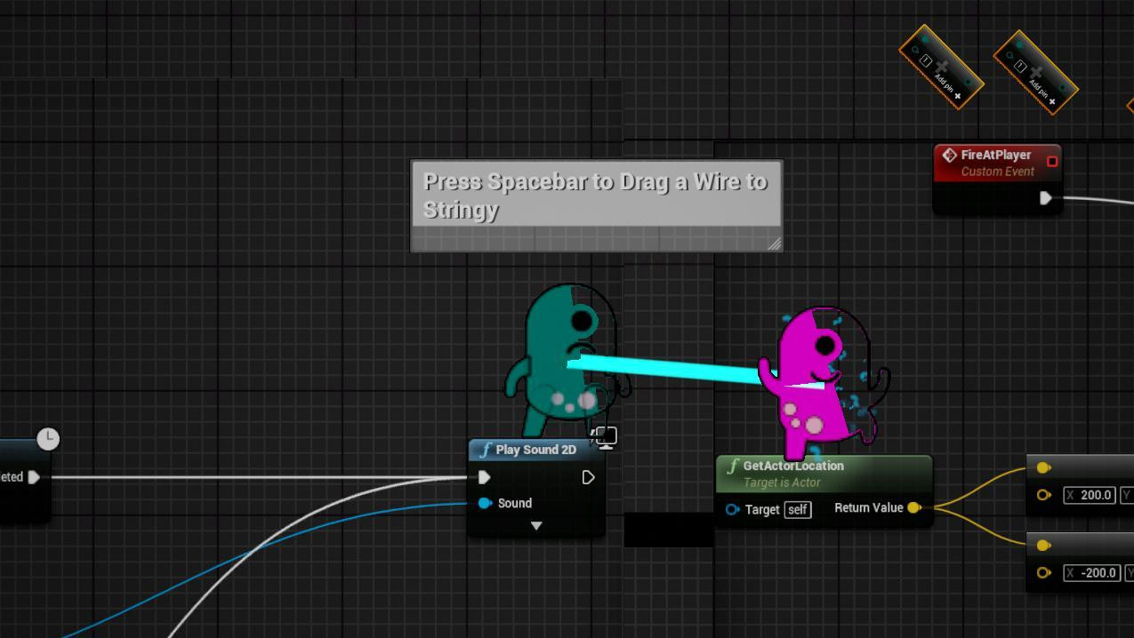1134x638 pixels.
Task: Click Add pin on the second tilted node
Action: (1044, 93)
